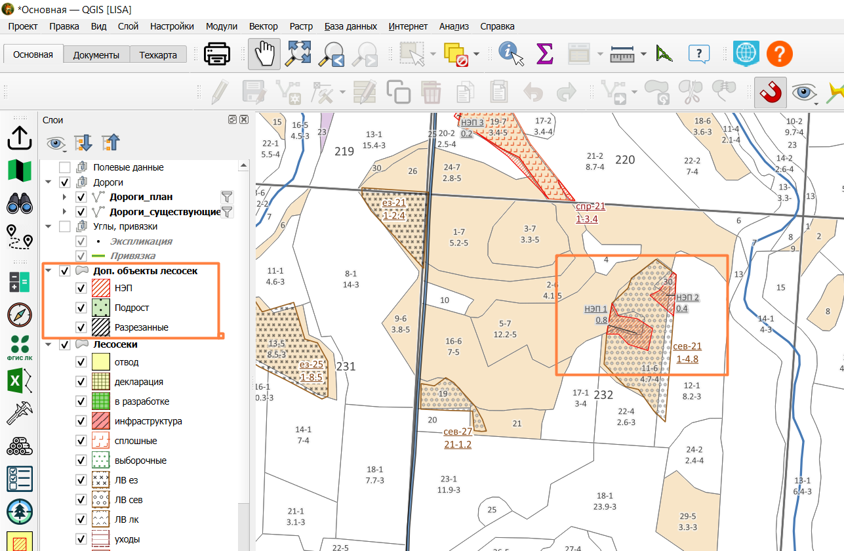The image size is (844, 551).
Task: Click the Дороги_план filter funnel icon
Action: 227,197
